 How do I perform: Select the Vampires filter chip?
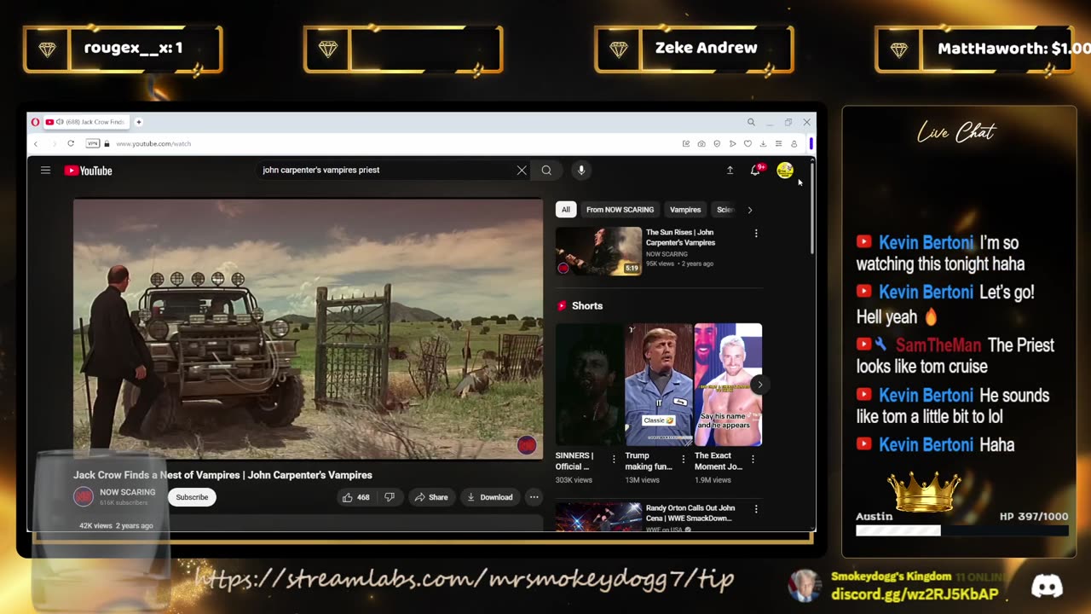[685, 210]
